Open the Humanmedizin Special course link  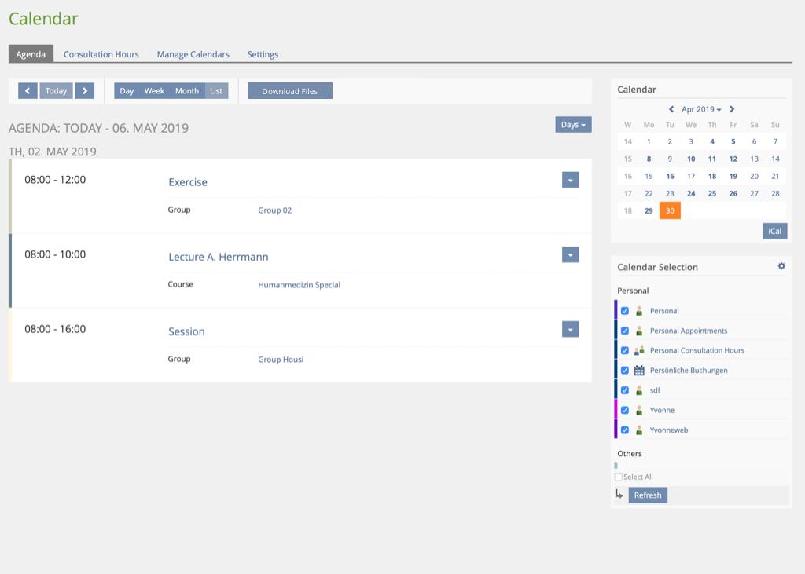(x=299, y=285)
